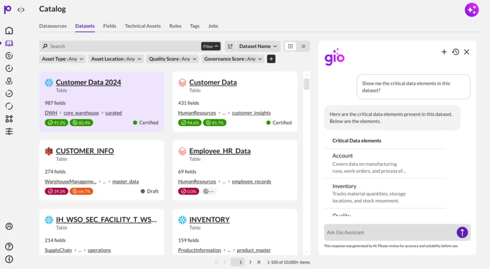Screen dimensions: 490x269
Task: Open the Catalog book icon in sidebar
Action: click(x=9, y=43)
